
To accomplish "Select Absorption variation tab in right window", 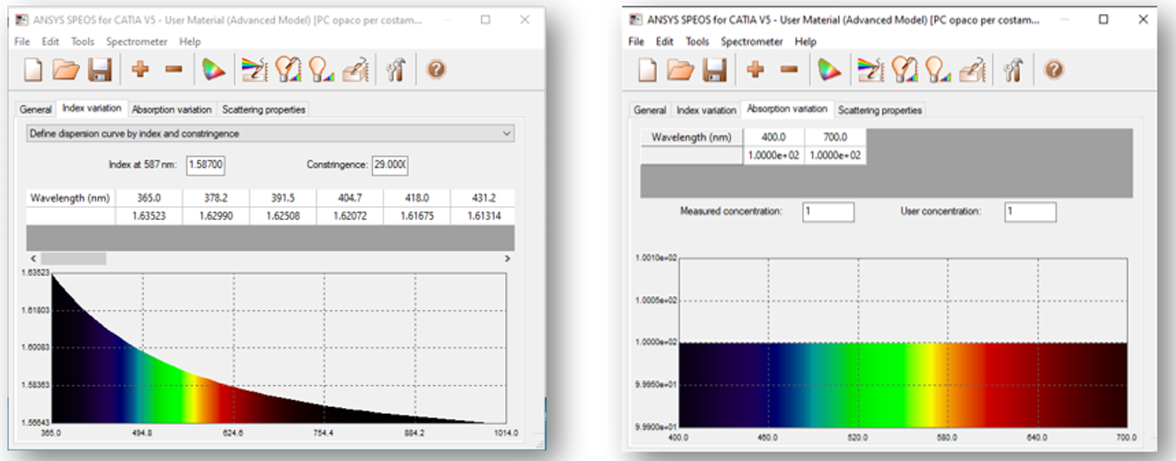I will pos(787,109).
